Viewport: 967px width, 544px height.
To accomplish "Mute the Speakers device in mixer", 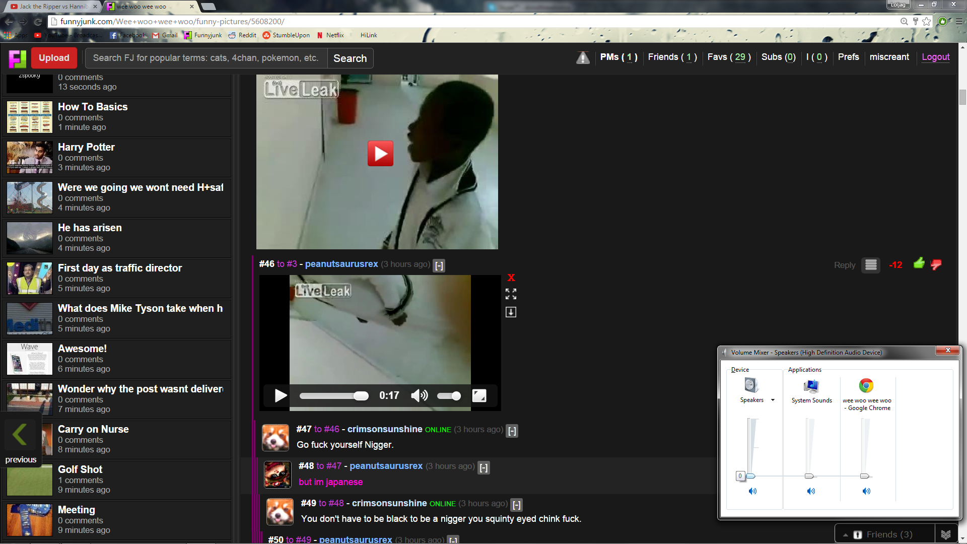I will 752,491.
